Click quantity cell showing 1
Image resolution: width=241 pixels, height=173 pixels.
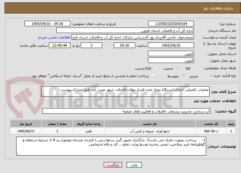[57, 131]
